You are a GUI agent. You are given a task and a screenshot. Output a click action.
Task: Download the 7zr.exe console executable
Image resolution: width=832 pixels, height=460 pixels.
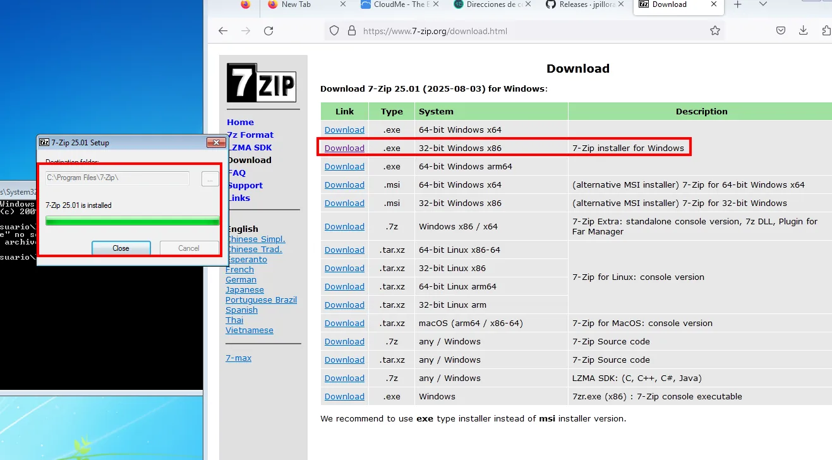[x=344, y=396]
